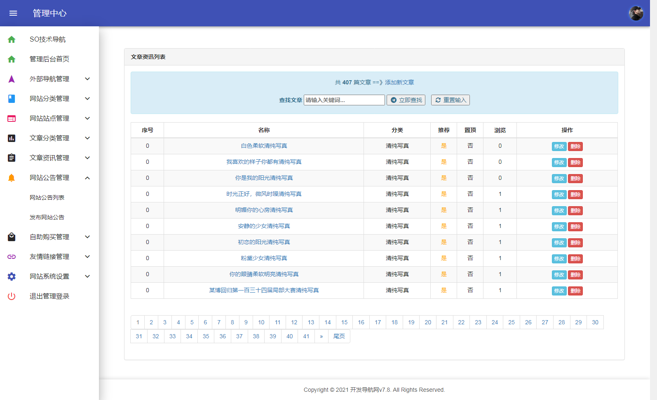Click the hamburger menu icon
The height and width of the screenshot is (400, 657).
click(x=13, y=13)
